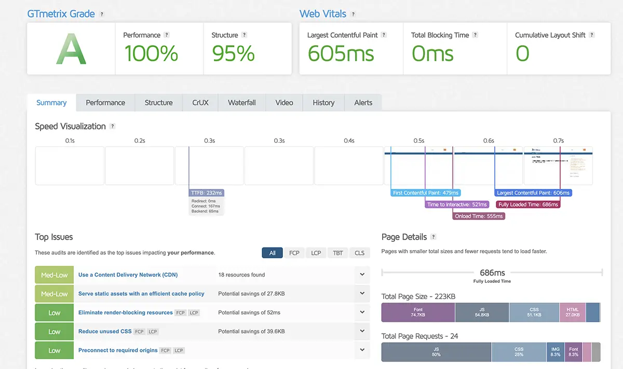Image resolution: width=623 pixels, height=369 pixels.
Task: Click the Font segment in Total Page Size bar
Action: (x=418, y=312)
